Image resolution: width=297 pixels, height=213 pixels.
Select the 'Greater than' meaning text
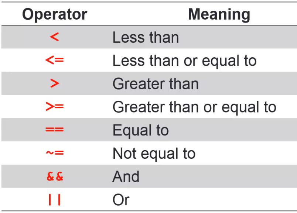pos(156,84)
